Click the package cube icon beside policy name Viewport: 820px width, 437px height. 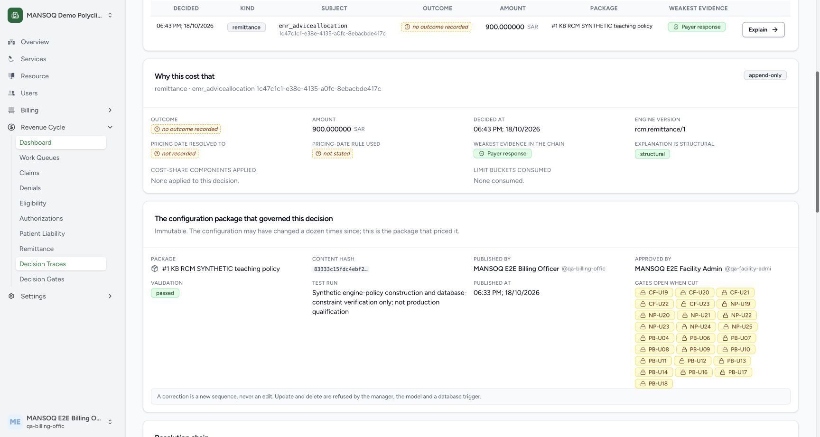[x=155, y=269]
